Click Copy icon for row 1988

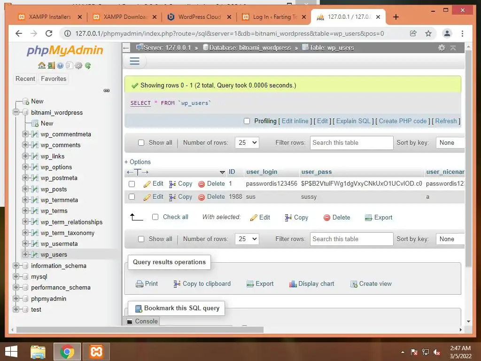click(172, 197)
